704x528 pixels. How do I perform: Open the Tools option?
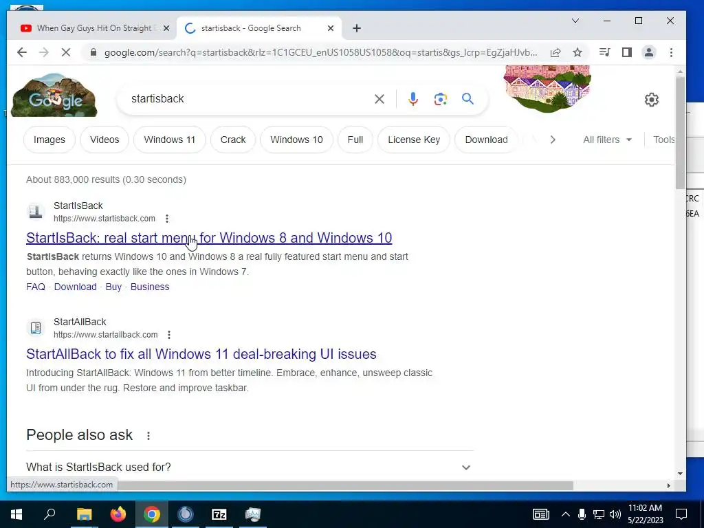tap(663, 140)
